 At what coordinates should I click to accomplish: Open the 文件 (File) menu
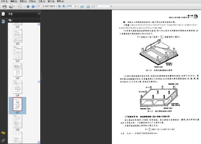click(4, 1)
